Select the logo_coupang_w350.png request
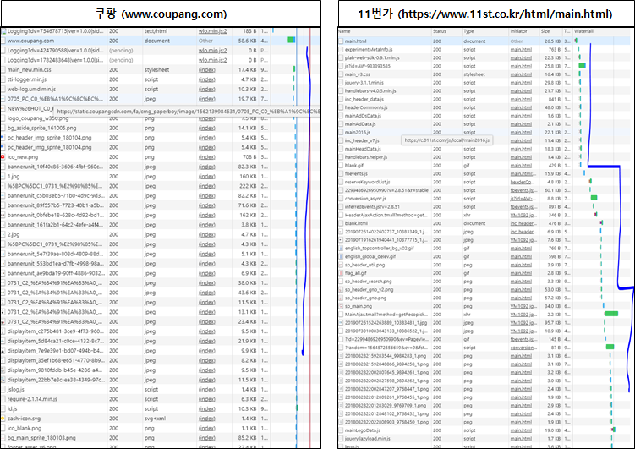 coord(161,118)
